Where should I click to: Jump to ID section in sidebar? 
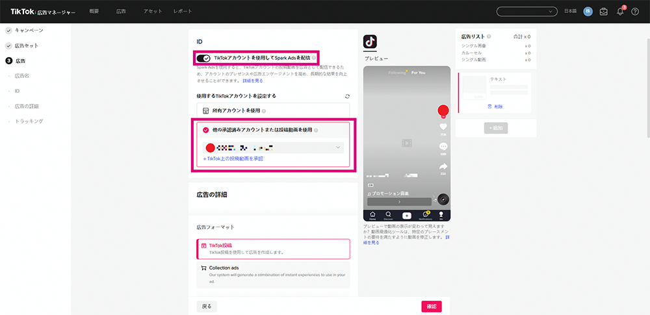pyautogui.click(x=17, y=91)
